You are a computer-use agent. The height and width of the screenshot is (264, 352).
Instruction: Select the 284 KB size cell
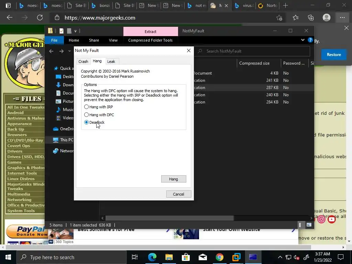272,102
